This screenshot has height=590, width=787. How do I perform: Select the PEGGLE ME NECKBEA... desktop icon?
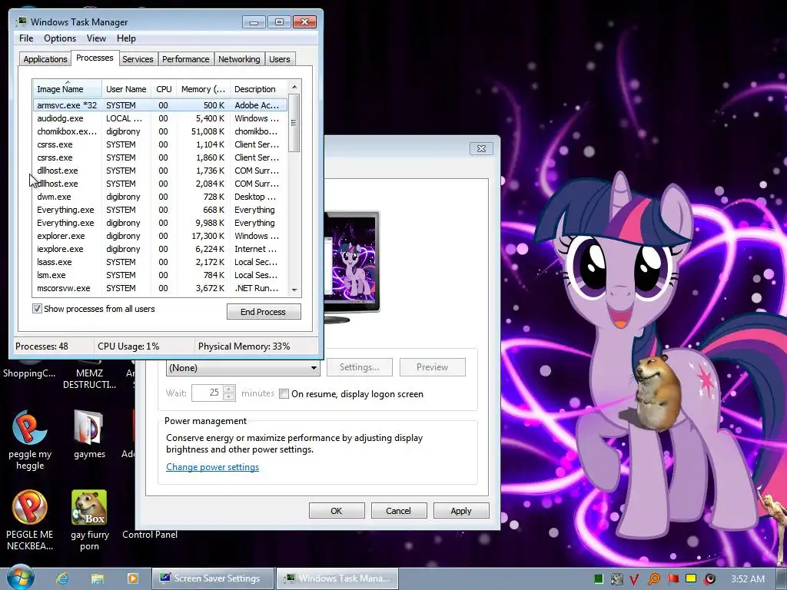30,520
